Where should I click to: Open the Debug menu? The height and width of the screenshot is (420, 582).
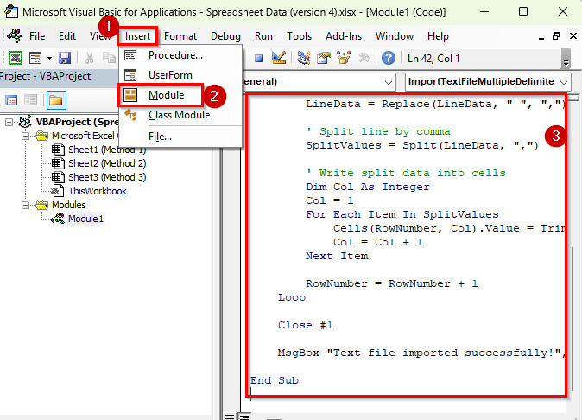click(x=225, y=36)
